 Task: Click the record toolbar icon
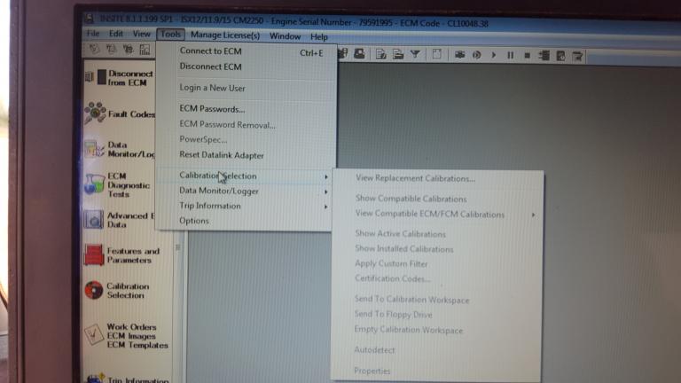pos(476,55)
